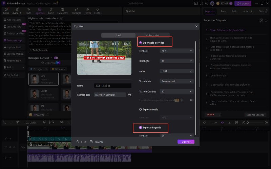Open the video Formato MP4 dropdown
This screenshot has width=271, height=169.
[176, 51]
